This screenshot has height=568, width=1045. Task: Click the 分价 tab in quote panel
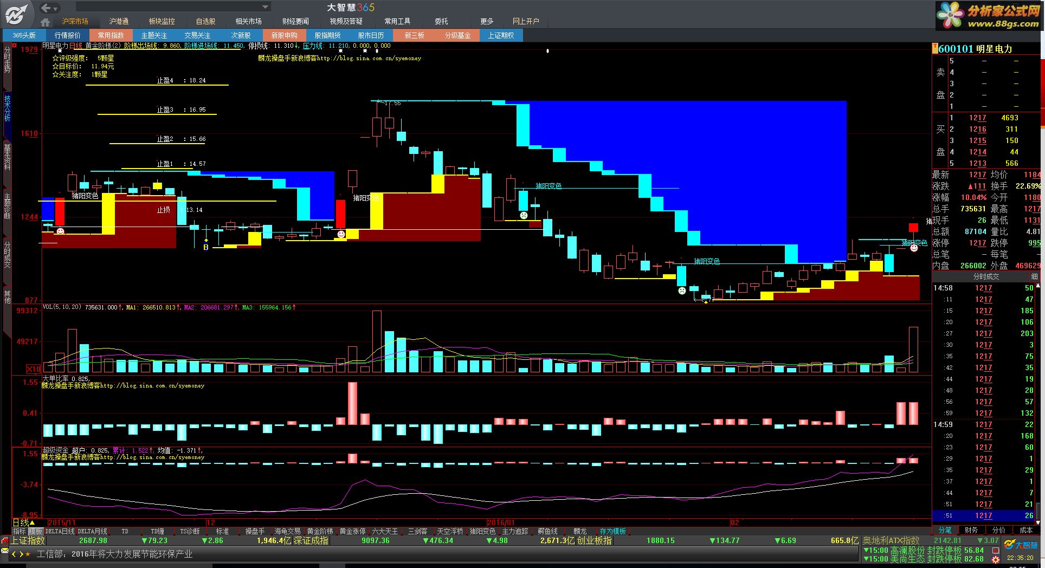998,530
